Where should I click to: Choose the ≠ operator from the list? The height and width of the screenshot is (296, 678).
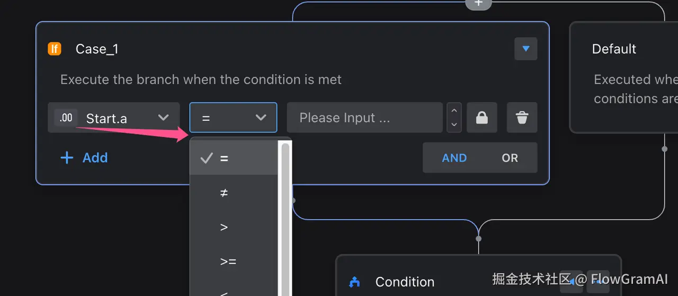(x=224, y=193)
